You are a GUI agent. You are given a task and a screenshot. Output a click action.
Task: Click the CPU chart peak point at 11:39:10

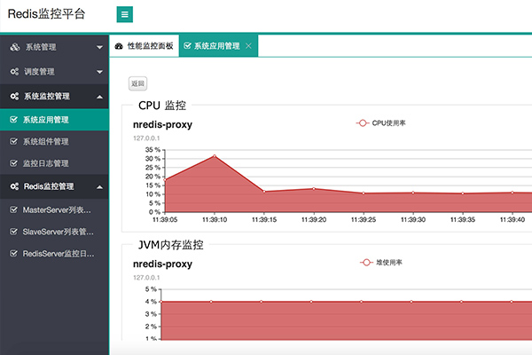click(214, 156)
